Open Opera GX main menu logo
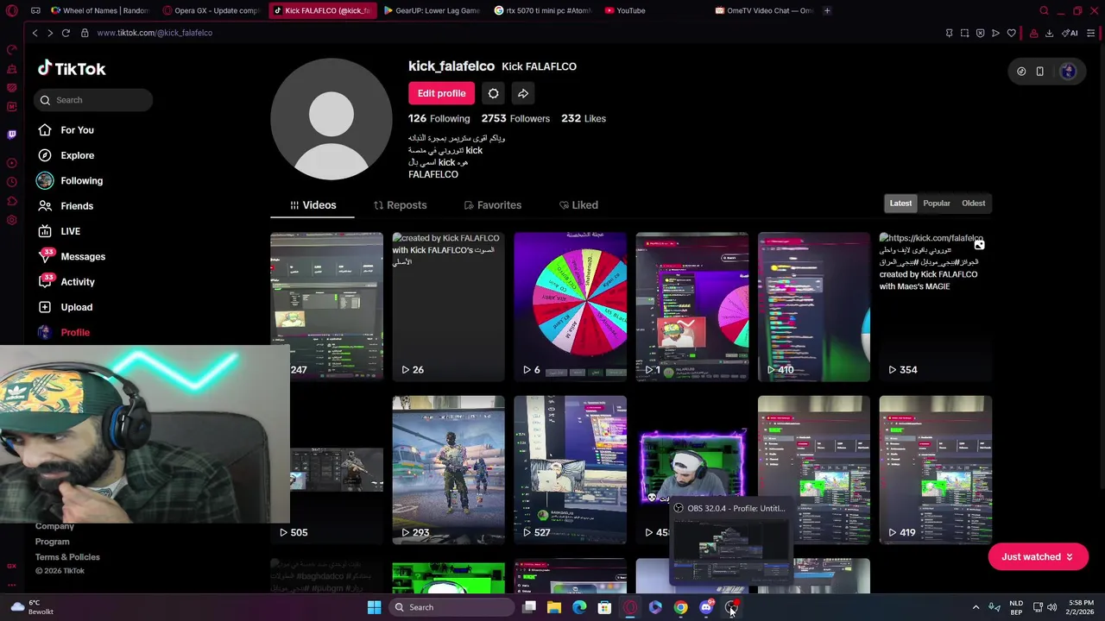 (11, 10)
